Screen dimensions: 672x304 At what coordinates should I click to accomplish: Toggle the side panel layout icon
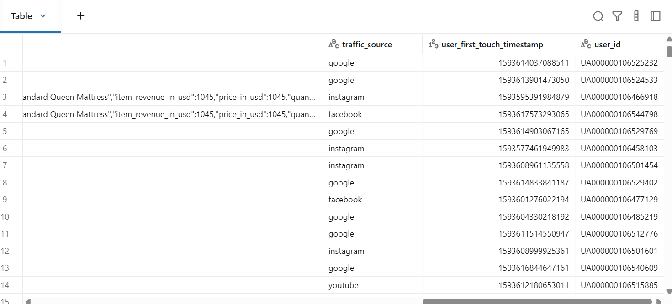point(656,16)
